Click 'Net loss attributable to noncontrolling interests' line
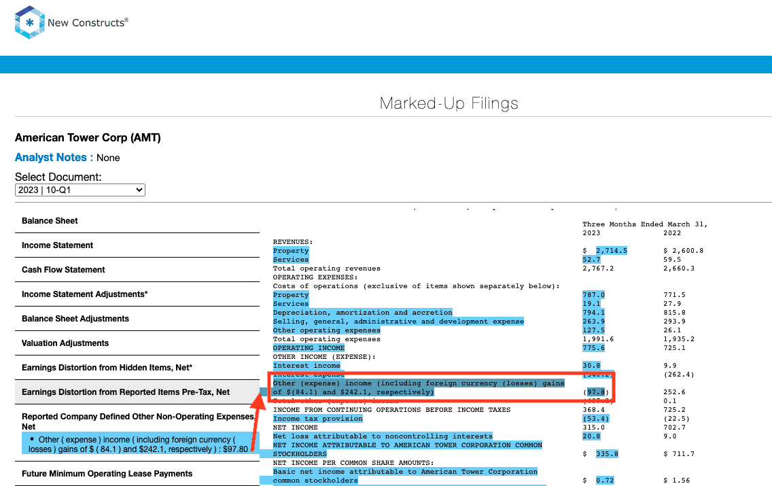The image size is (772, 486). click(383, 437)
